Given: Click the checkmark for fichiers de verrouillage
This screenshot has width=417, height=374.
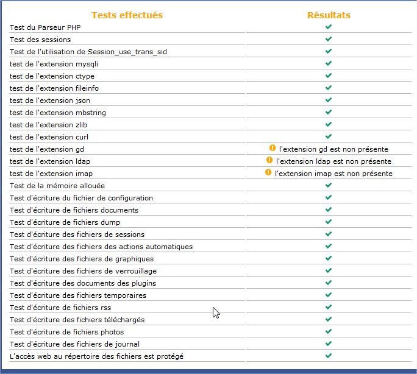Looking at the screenshot, I should [329, 270].
